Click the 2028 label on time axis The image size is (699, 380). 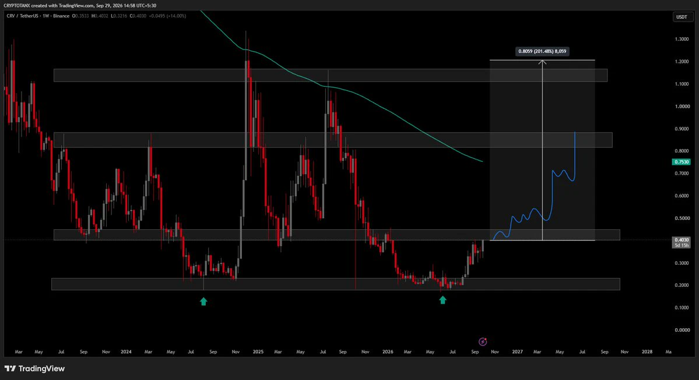pos(647,351)
